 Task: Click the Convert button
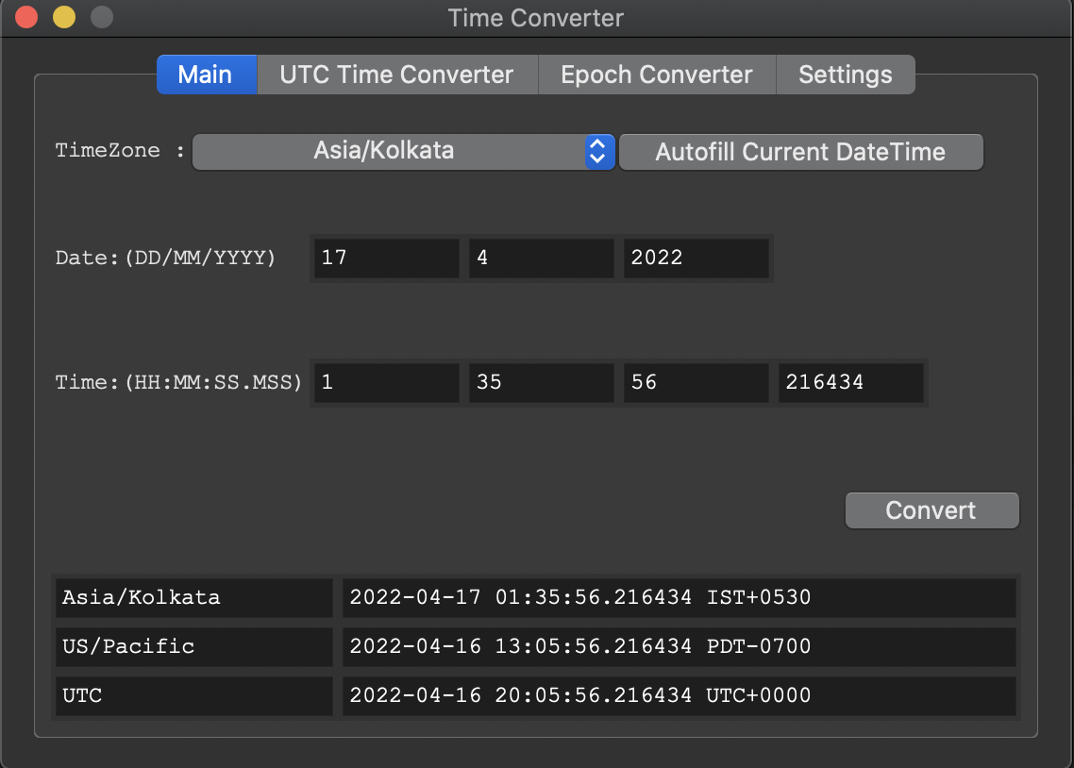point(931,510)
